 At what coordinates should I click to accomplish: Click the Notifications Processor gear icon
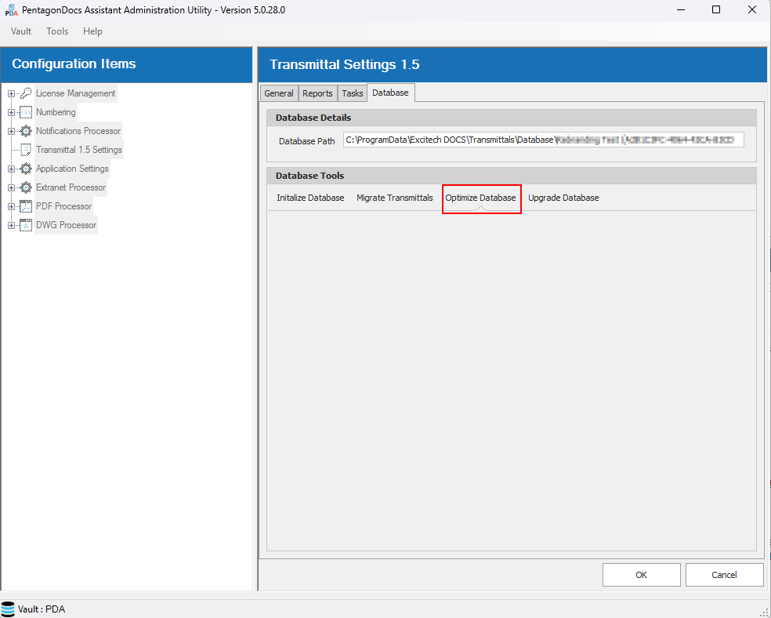coord(26,131)
